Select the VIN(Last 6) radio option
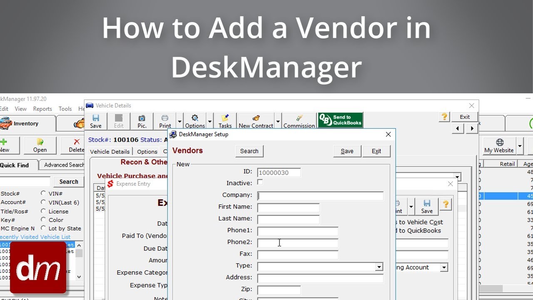 (43, 202)
